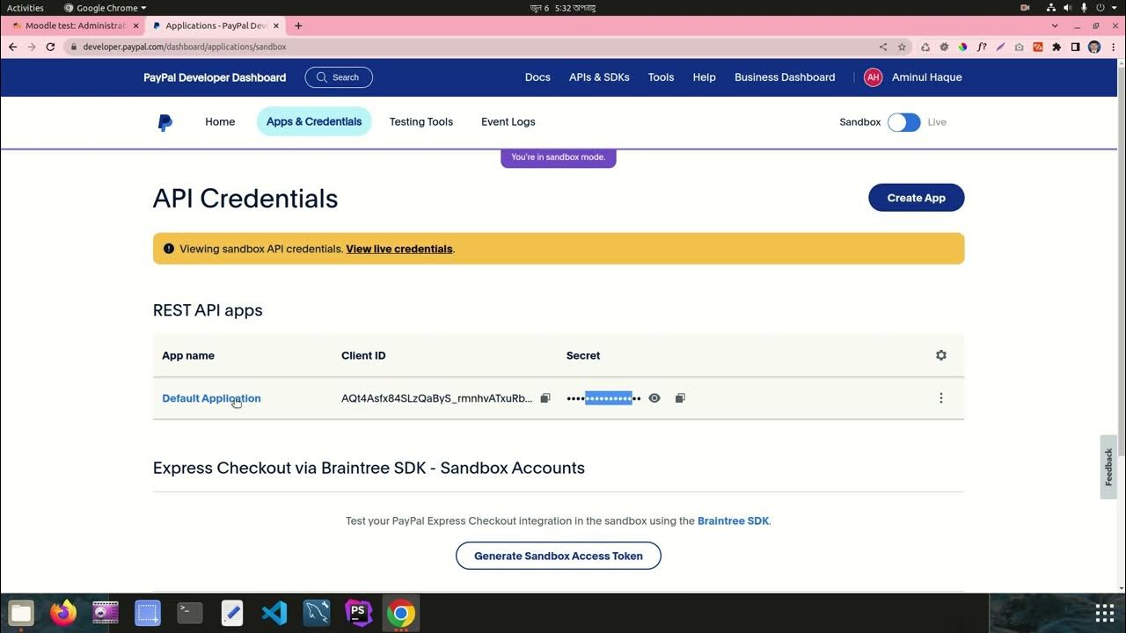Open the Aminul Haque account menu
1126x633 pixels.
point(926,77)
